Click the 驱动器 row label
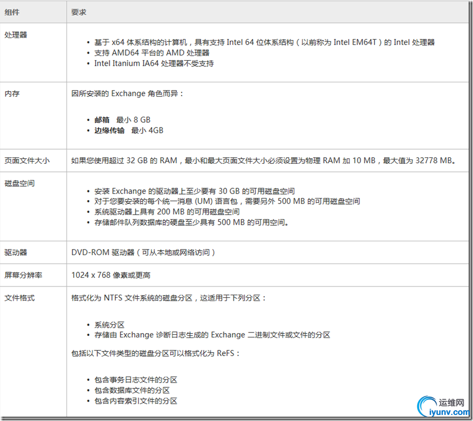This screenshot has height=421, width=473. pos(16,252)
